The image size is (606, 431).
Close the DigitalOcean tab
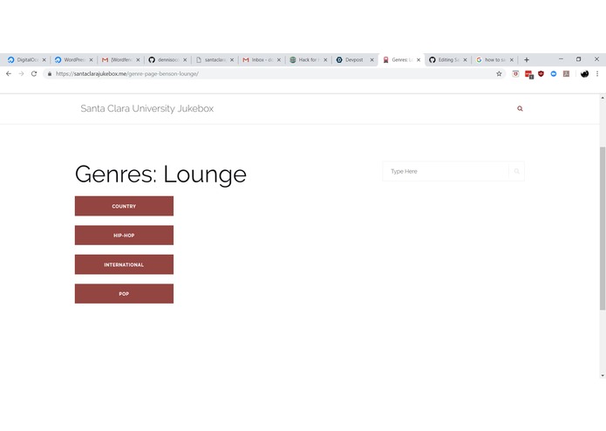pos(44,60)
